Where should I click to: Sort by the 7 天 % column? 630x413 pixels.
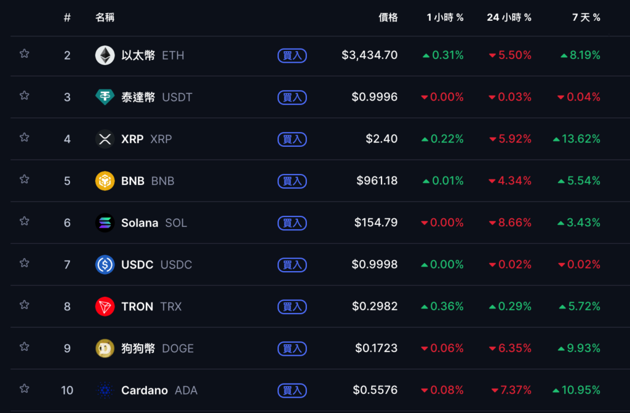[586, 17]
